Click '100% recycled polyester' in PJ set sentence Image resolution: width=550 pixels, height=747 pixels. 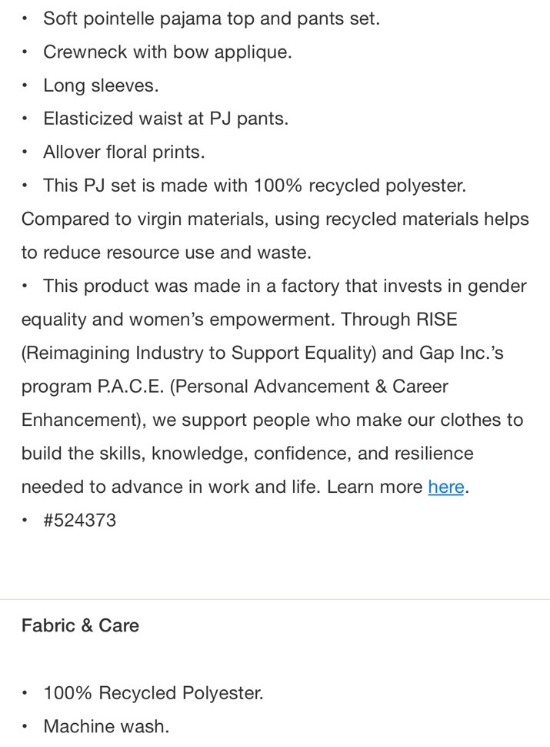tap(359, 186)
